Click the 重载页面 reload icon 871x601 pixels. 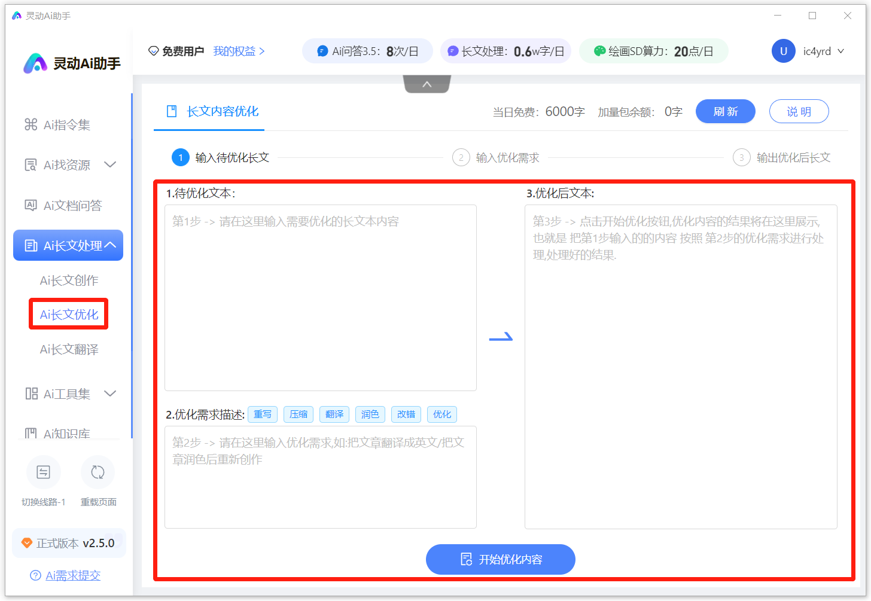(x=98, y=472)
